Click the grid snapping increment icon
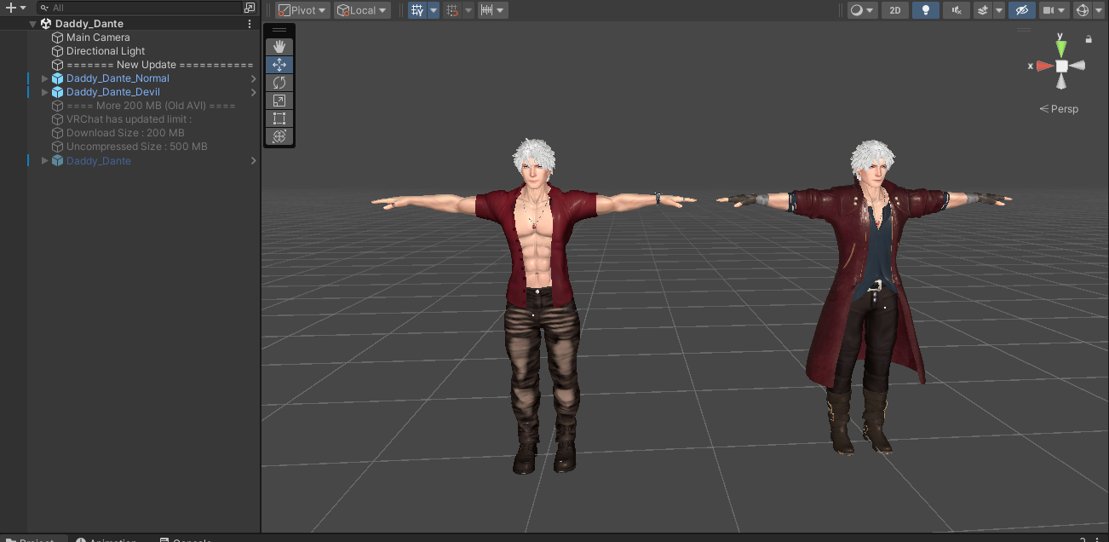1109x542 pixels. click(451, 10)
